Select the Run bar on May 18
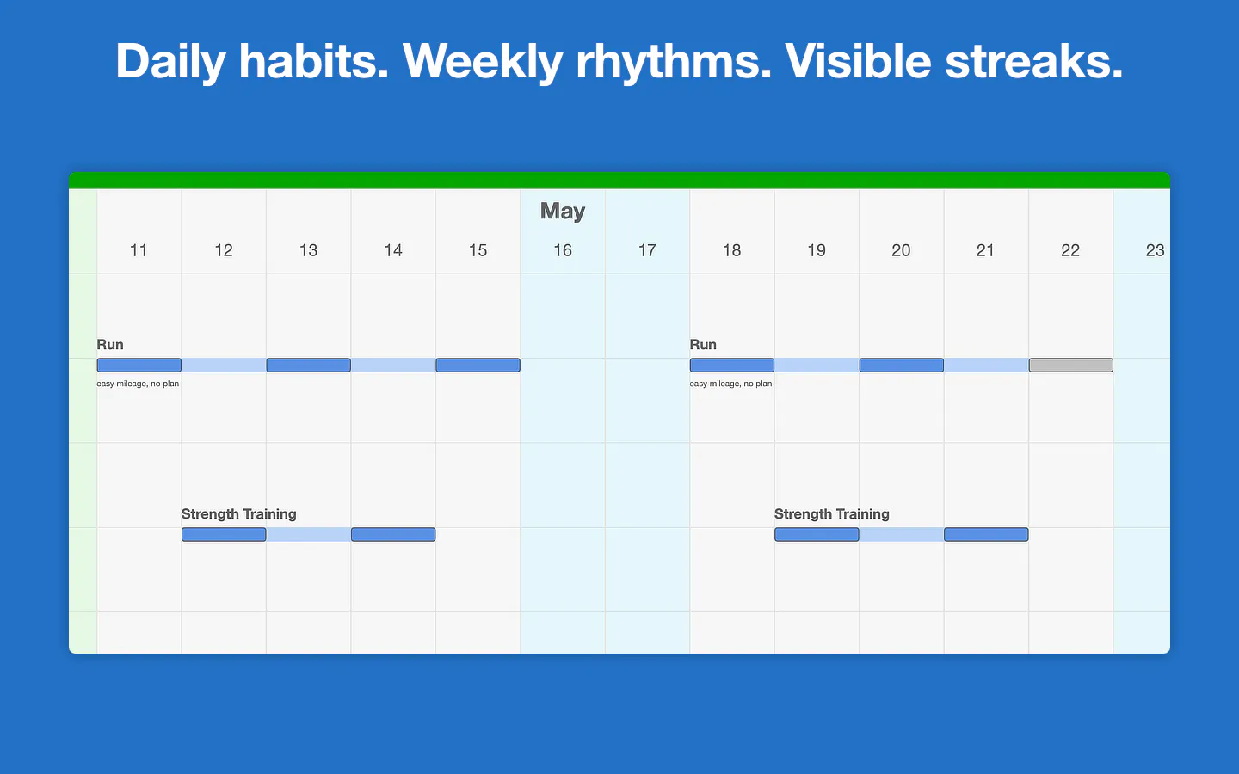Viewport: 1239px width, 774px height. point(731,365)
